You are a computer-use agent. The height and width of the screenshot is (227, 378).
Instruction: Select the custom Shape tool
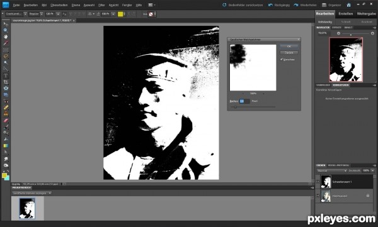click(6, 152)
